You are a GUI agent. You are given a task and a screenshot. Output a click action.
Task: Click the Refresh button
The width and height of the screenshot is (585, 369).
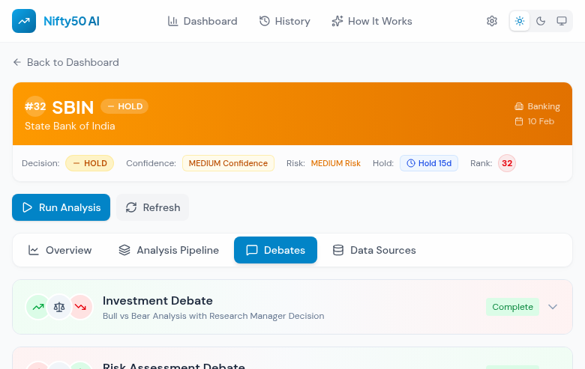152,207
